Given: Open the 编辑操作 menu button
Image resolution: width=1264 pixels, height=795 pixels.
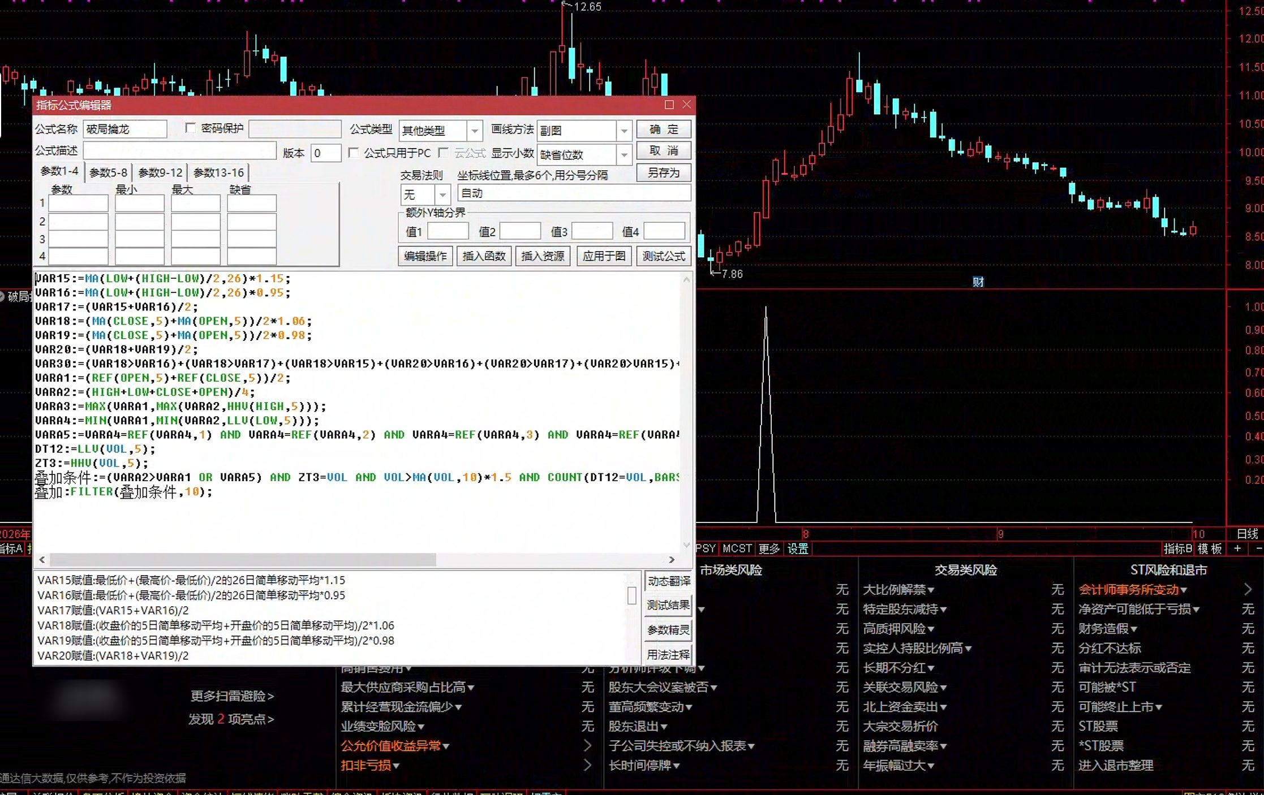Looking at the screenshot, I should [425, 256].
